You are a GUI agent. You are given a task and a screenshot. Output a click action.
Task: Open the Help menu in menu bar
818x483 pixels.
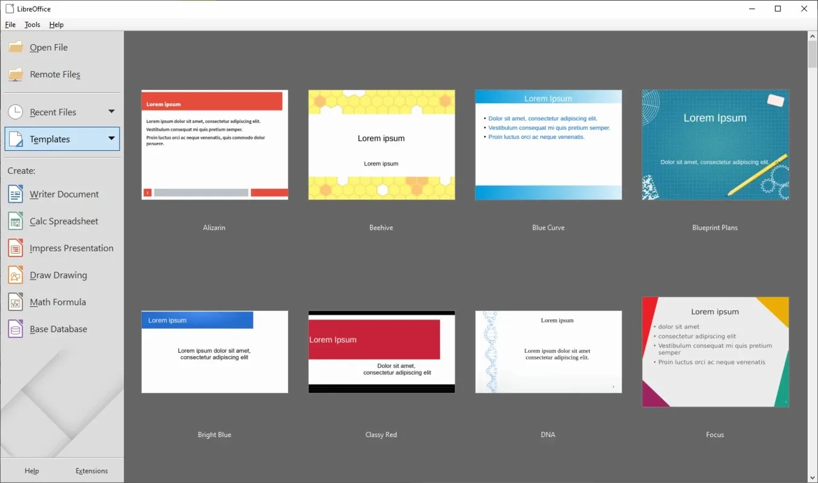pyautogui.click(x=56, y=25)
